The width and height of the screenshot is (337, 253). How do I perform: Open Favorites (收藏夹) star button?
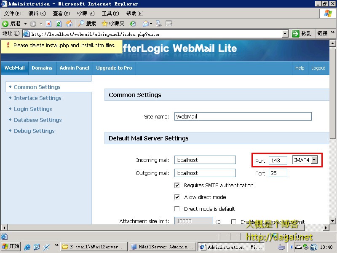click(113, 24)
